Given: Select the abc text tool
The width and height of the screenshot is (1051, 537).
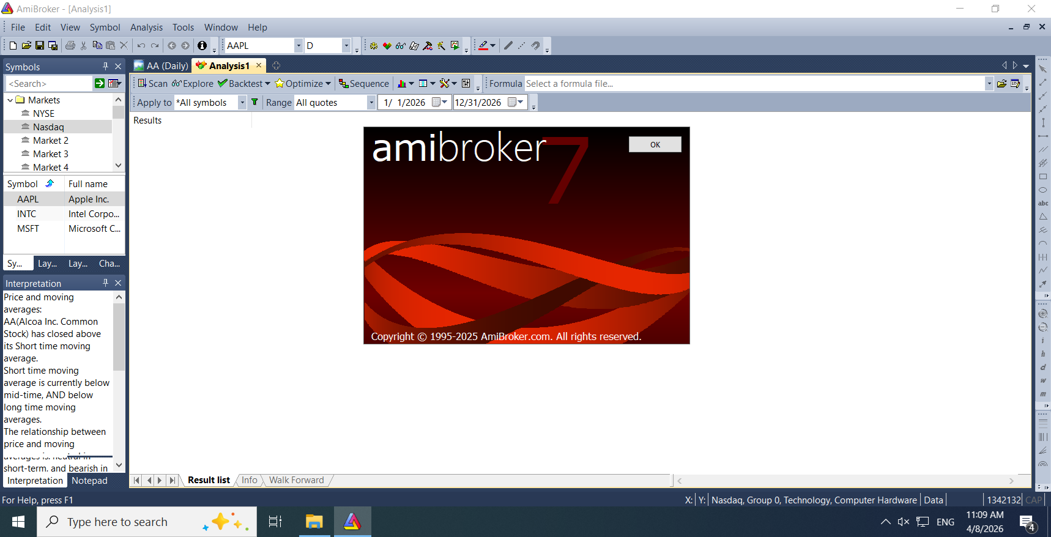Looking at the screenshot, I should click(1043, 203).
